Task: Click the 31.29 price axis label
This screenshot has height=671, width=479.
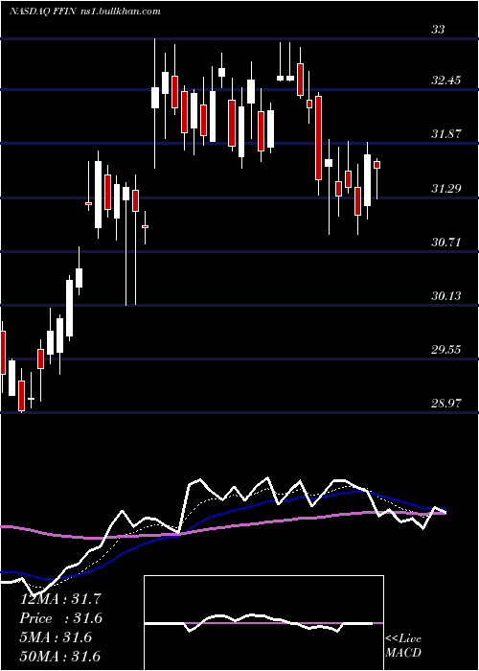Action: (446, 188)
